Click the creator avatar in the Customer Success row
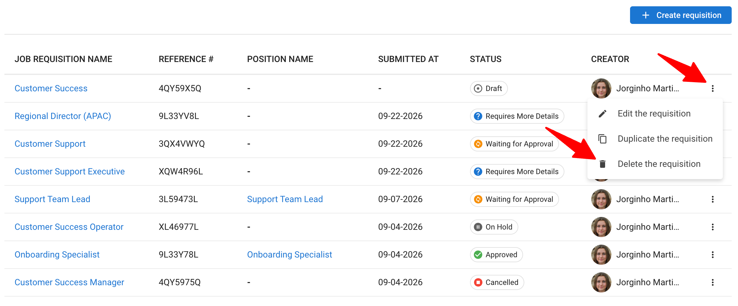Viewport: 738px width, 306px height. coord(601,88)
